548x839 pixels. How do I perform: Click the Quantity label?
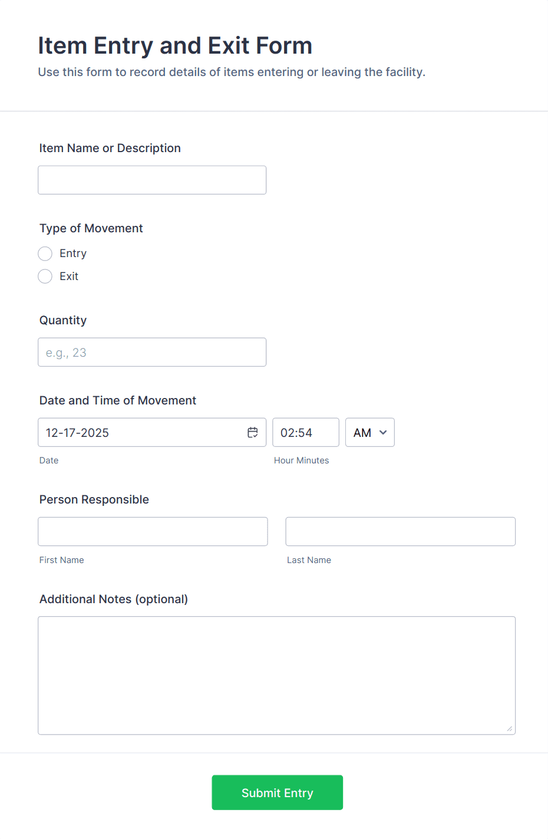[63, 320]
